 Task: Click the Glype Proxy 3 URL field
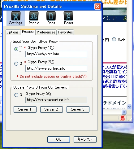(x=56, y=100)
